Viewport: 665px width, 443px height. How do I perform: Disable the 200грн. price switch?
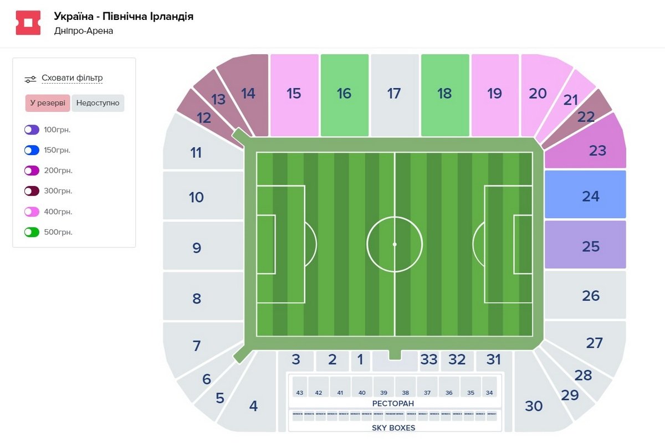click(32, 171)
